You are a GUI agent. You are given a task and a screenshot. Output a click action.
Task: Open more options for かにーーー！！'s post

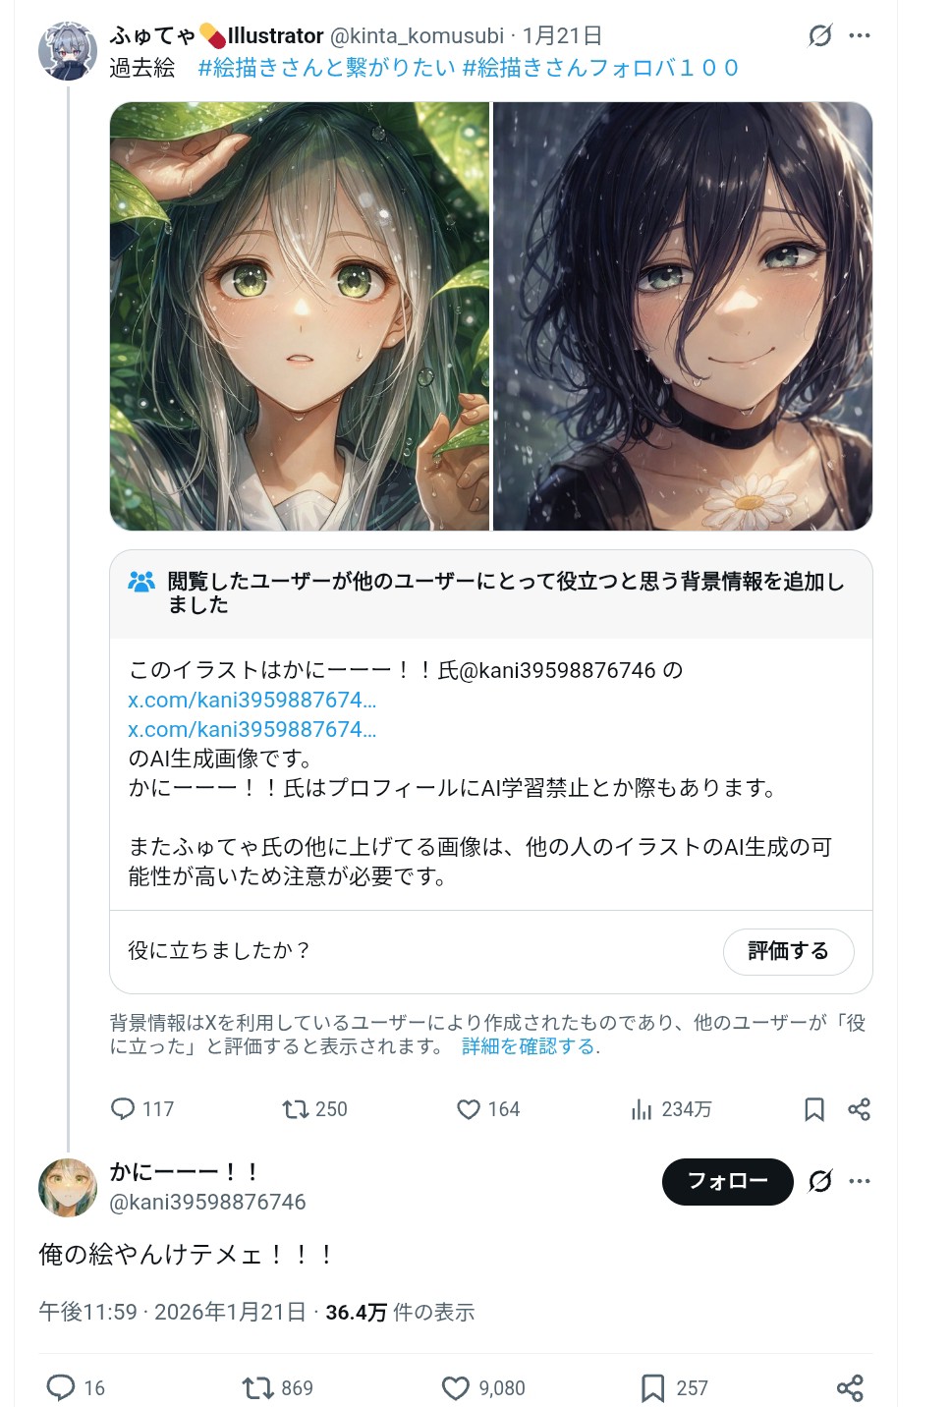coord(860,1181)
